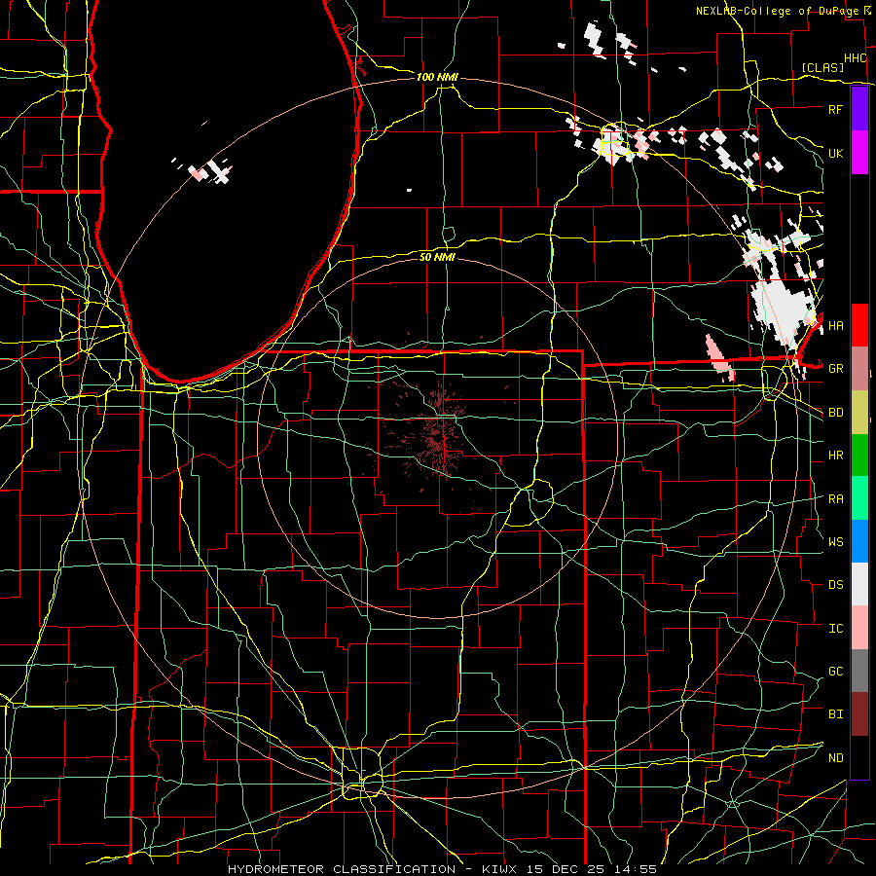Click the RF purple color swatch
Screen dimensions: 876x876
click(859, 109)
